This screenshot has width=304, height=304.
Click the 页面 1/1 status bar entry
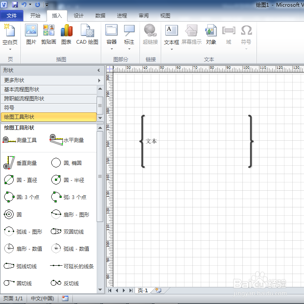[13, 298]
